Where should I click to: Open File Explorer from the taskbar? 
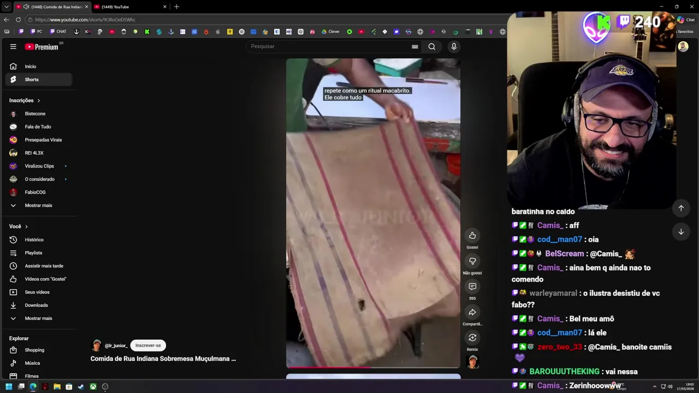pyautogui.click(x=57, y=386)
